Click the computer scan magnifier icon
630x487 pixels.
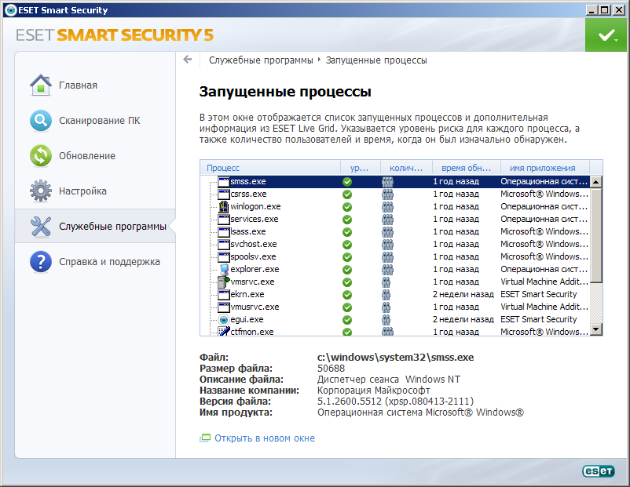click(41, 120)
